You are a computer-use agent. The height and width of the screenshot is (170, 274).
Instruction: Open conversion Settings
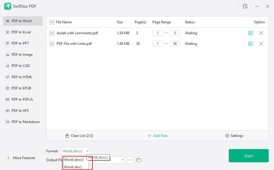(234, 135)
